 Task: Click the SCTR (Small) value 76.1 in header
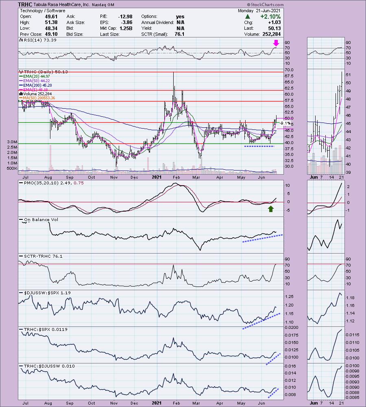pyautogui.click(x=179, y=34)
